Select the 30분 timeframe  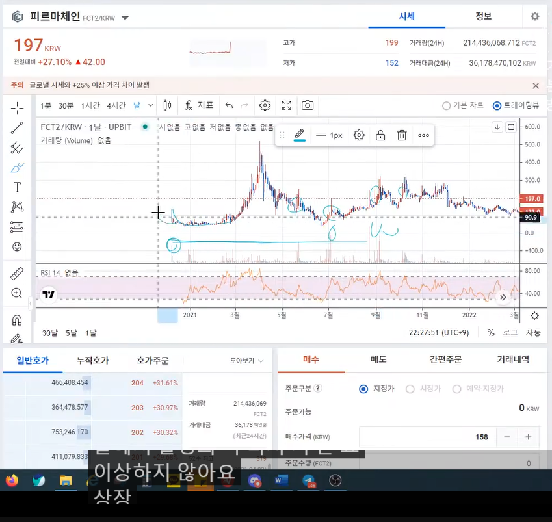(x=66, y=105)
